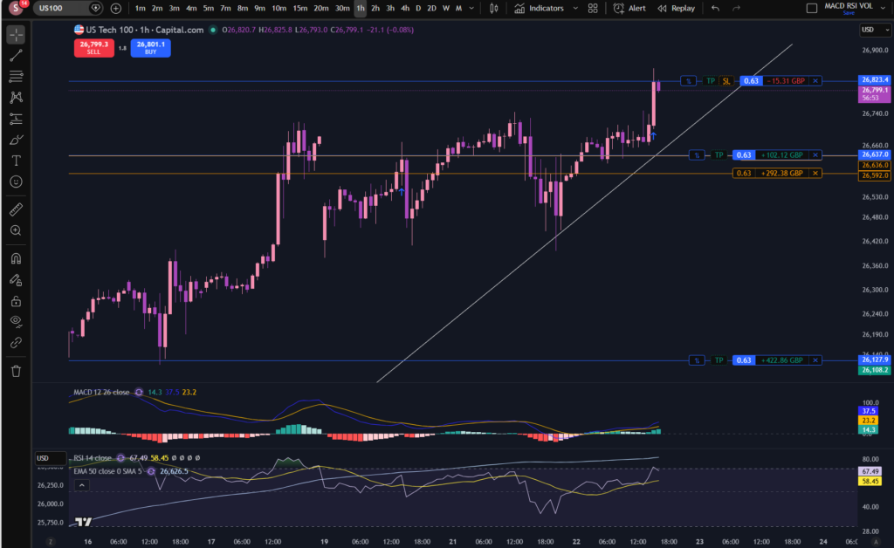This screenshot has height=548, width=894.
Task: Open the chart layout selector square
Action: coord(812,9)
